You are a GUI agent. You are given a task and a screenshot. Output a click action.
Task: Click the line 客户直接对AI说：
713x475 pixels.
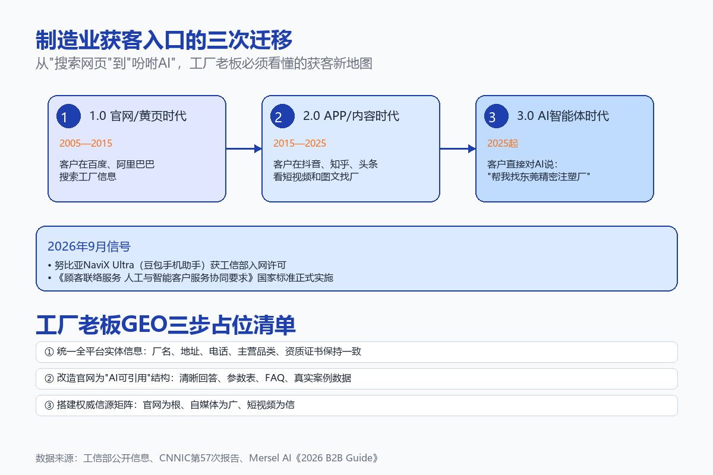523,164
